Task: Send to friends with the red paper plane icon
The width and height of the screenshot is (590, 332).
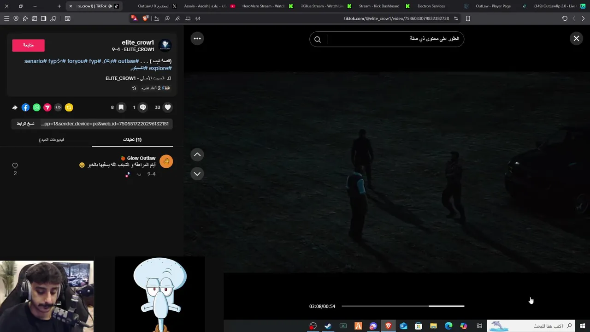Action: (47, 107)
